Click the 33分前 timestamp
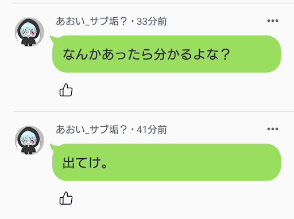The image size is (294, 219). [x=152, y=21]
